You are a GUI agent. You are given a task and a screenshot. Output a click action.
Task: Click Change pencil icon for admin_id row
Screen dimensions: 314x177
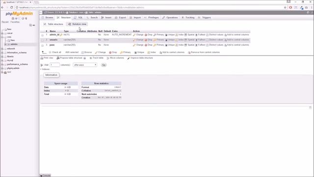(x=134, y=35)
